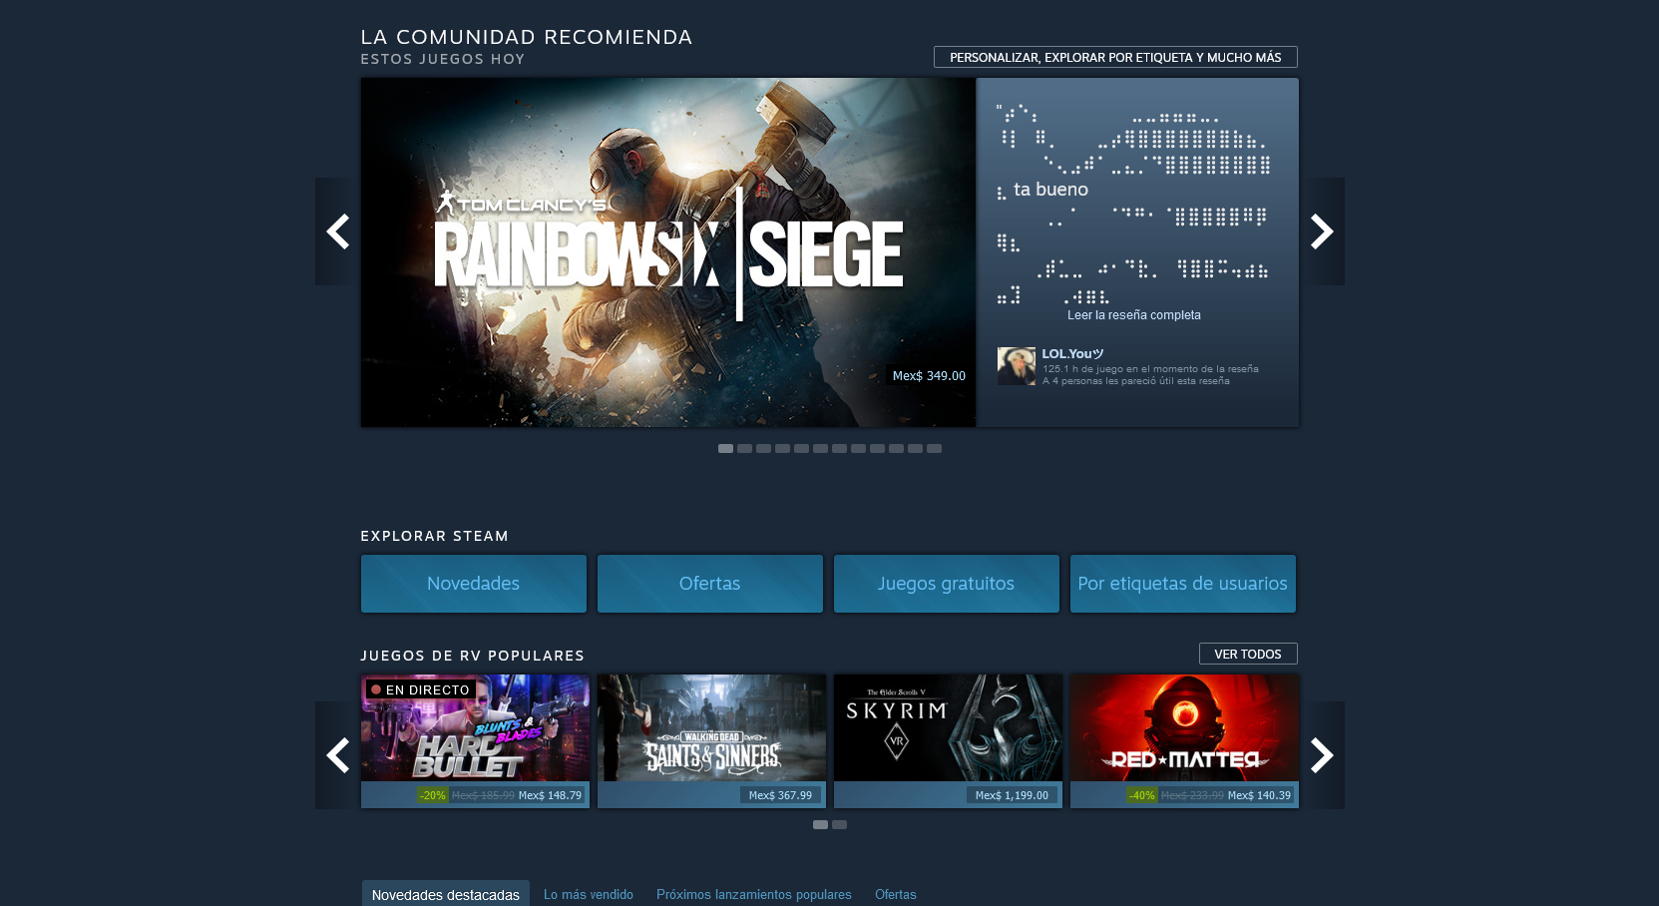Open the Red Matter game thumbnail

(x=1184, y=728)
